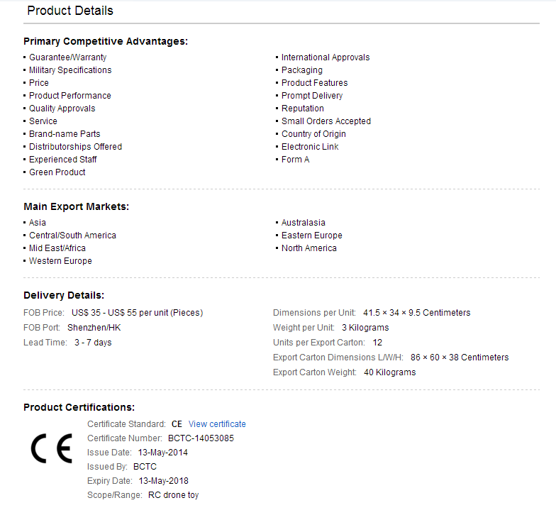Click the North America market entry

(309, 248)
